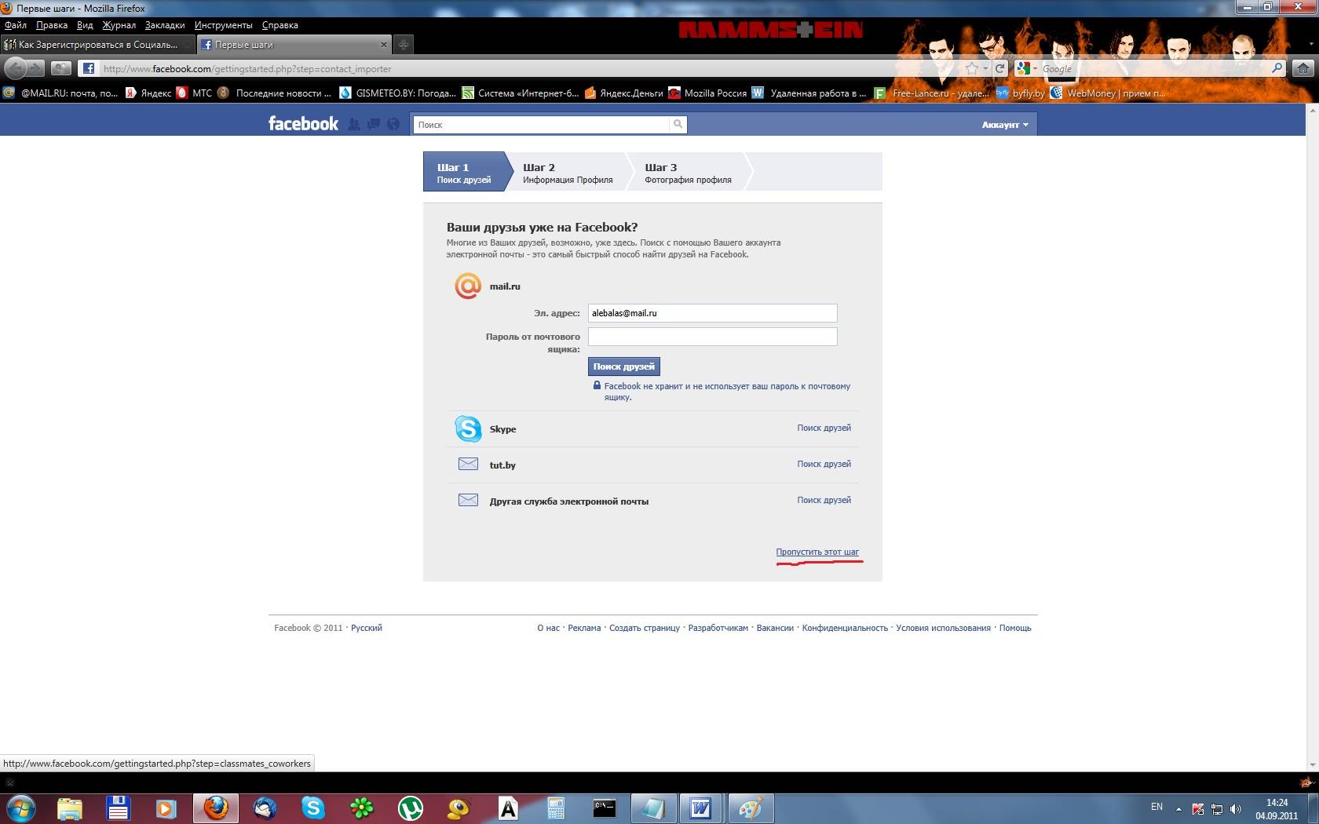Open a new tab with the plus button
The image size is (1319, 824).
(x=403, y=45)
